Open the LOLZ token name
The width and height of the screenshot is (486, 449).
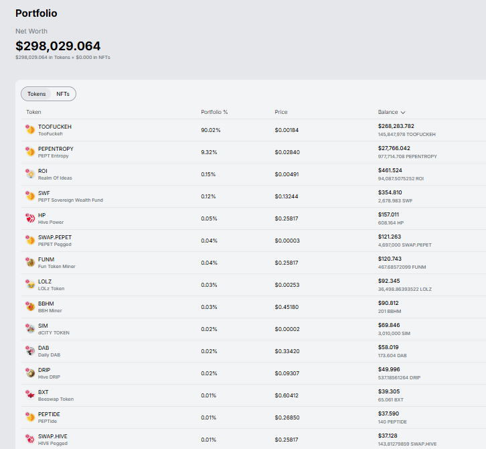pos(45,281)
